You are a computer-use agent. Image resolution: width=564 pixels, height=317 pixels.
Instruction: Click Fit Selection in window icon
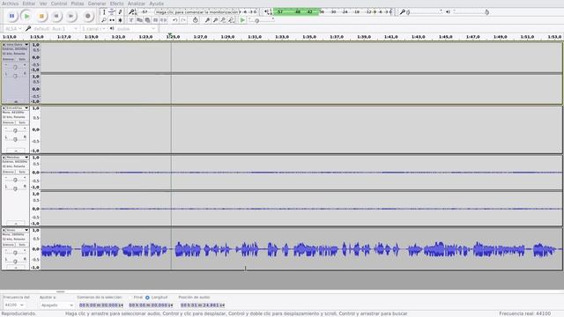point(223,20)
